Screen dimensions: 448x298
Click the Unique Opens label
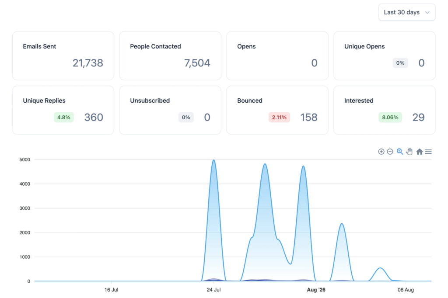coord(364,46)
